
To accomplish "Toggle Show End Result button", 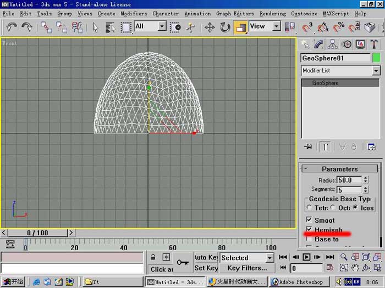I will 326,146.
